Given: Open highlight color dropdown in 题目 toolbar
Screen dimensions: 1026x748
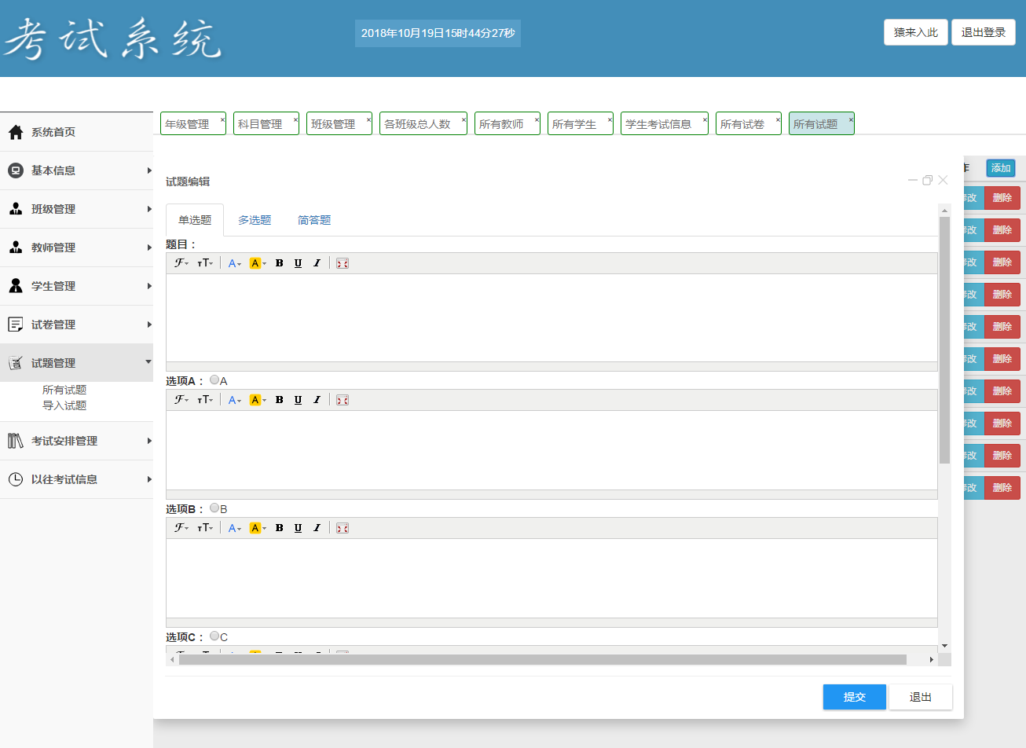Looking at the screenshot, I should (258, 263).
